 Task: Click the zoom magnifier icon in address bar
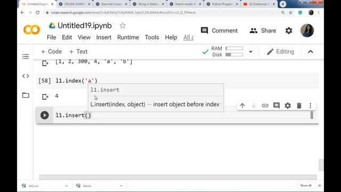[x=283, y=13]
